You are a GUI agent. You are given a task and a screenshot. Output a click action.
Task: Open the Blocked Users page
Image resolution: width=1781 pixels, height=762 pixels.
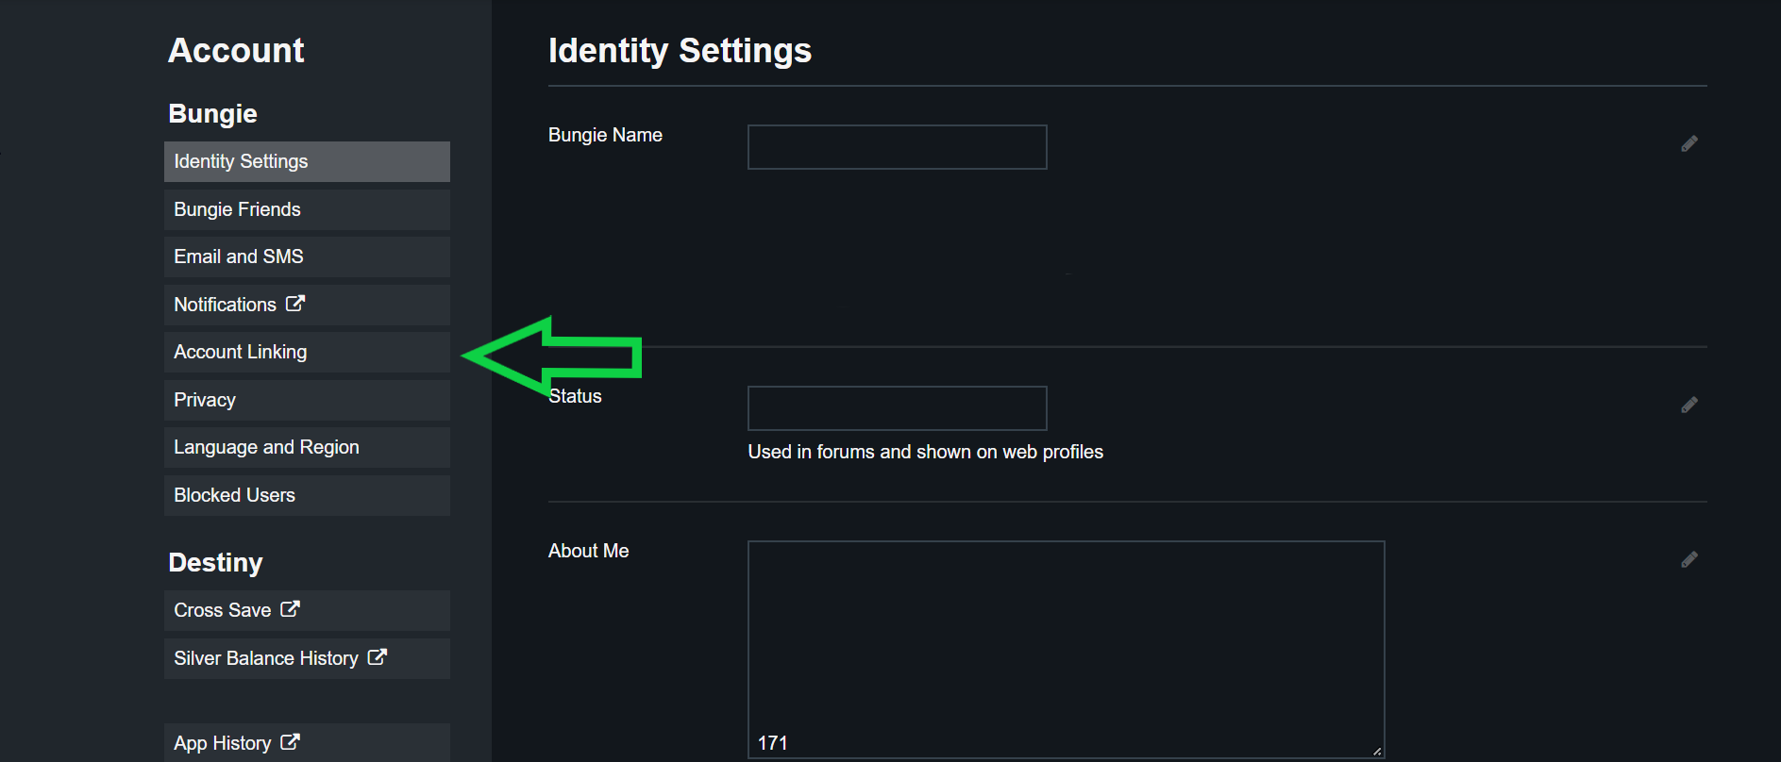[x=306, y=495]
